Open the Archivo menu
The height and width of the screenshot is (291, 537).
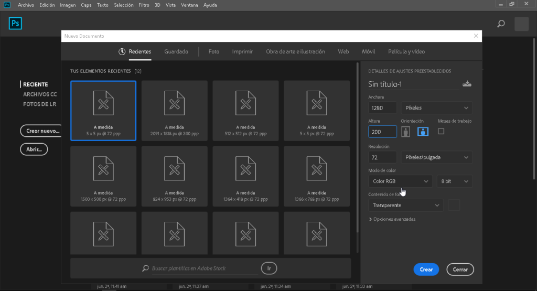click(x=26, y=5)
